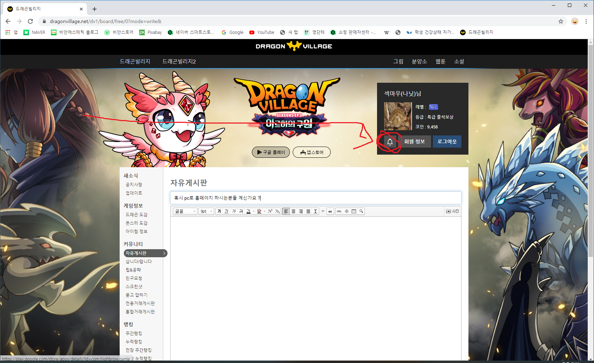Expand more toolbar options chevron

pyautogui.click(x=323, y=211)
